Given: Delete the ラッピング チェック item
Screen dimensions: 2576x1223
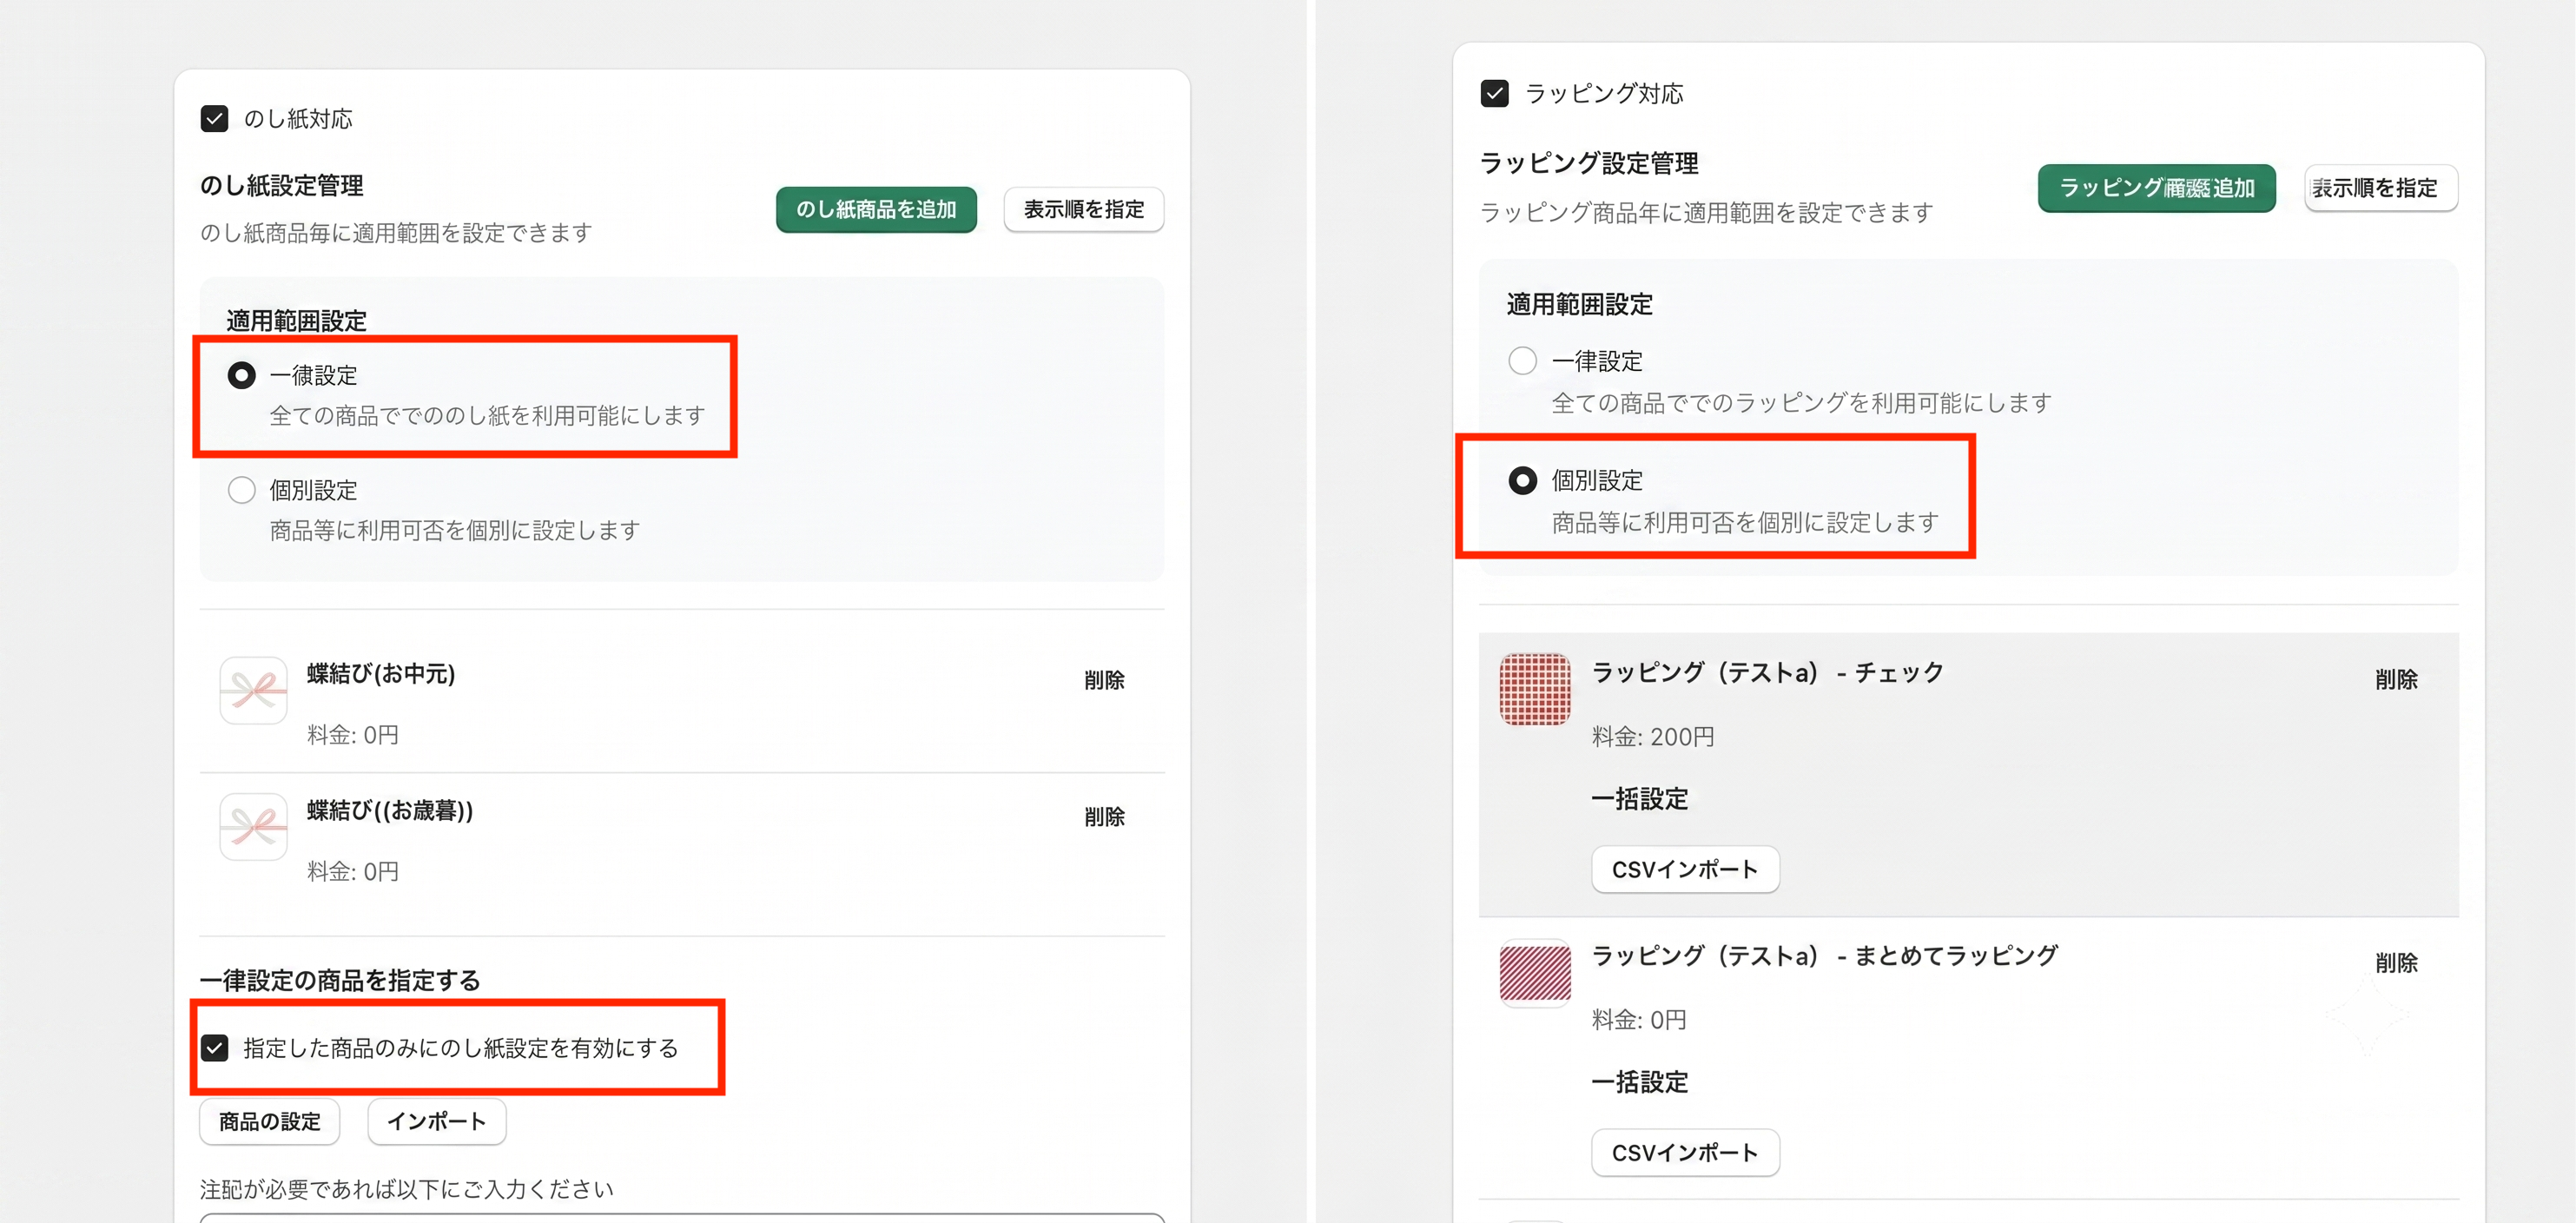Looking at the screenshot, I should click(2396, 680).
